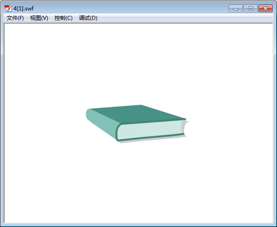The image size is (277, 227).
Task: Minimize the 4[1].swf window
Action: click(235, 9)
